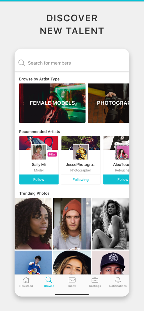The width and height of the screenshot is (144, 311).
Task: Open AlexTouch's pink framed avatar
Action: point(122,152)
